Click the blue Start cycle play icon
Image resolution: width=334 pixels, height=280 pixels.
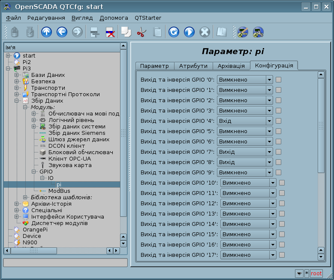[x=189, y=32]
